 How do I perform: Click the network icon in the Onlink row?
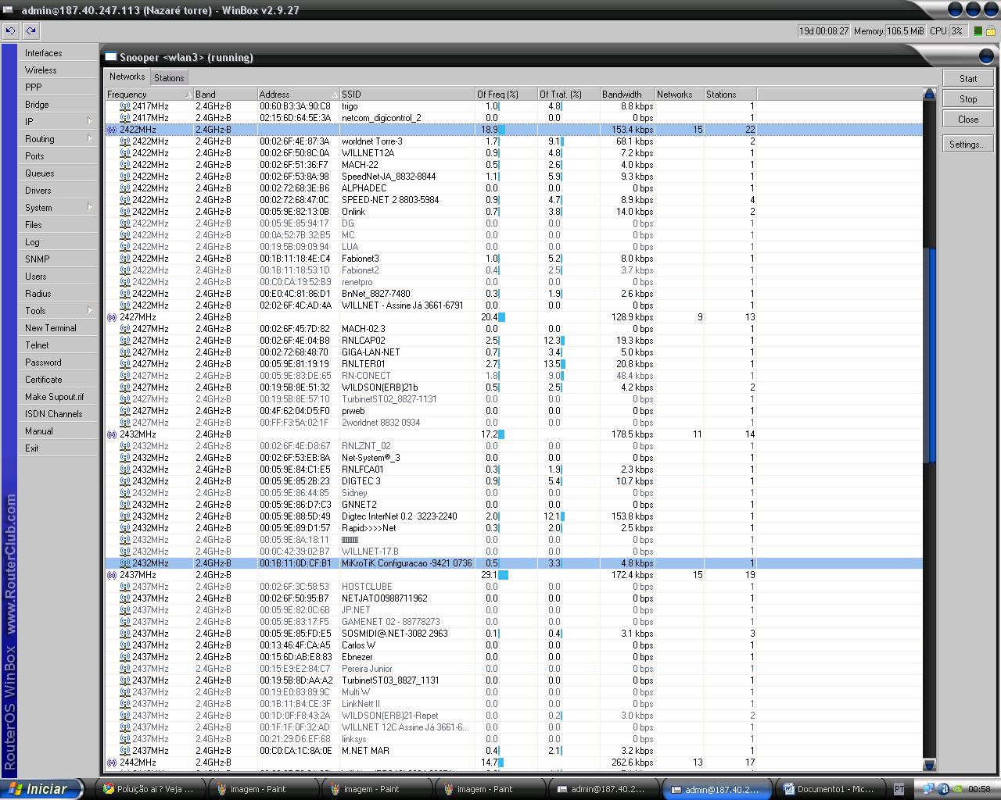pyautogui.click(x=124, y=212)
